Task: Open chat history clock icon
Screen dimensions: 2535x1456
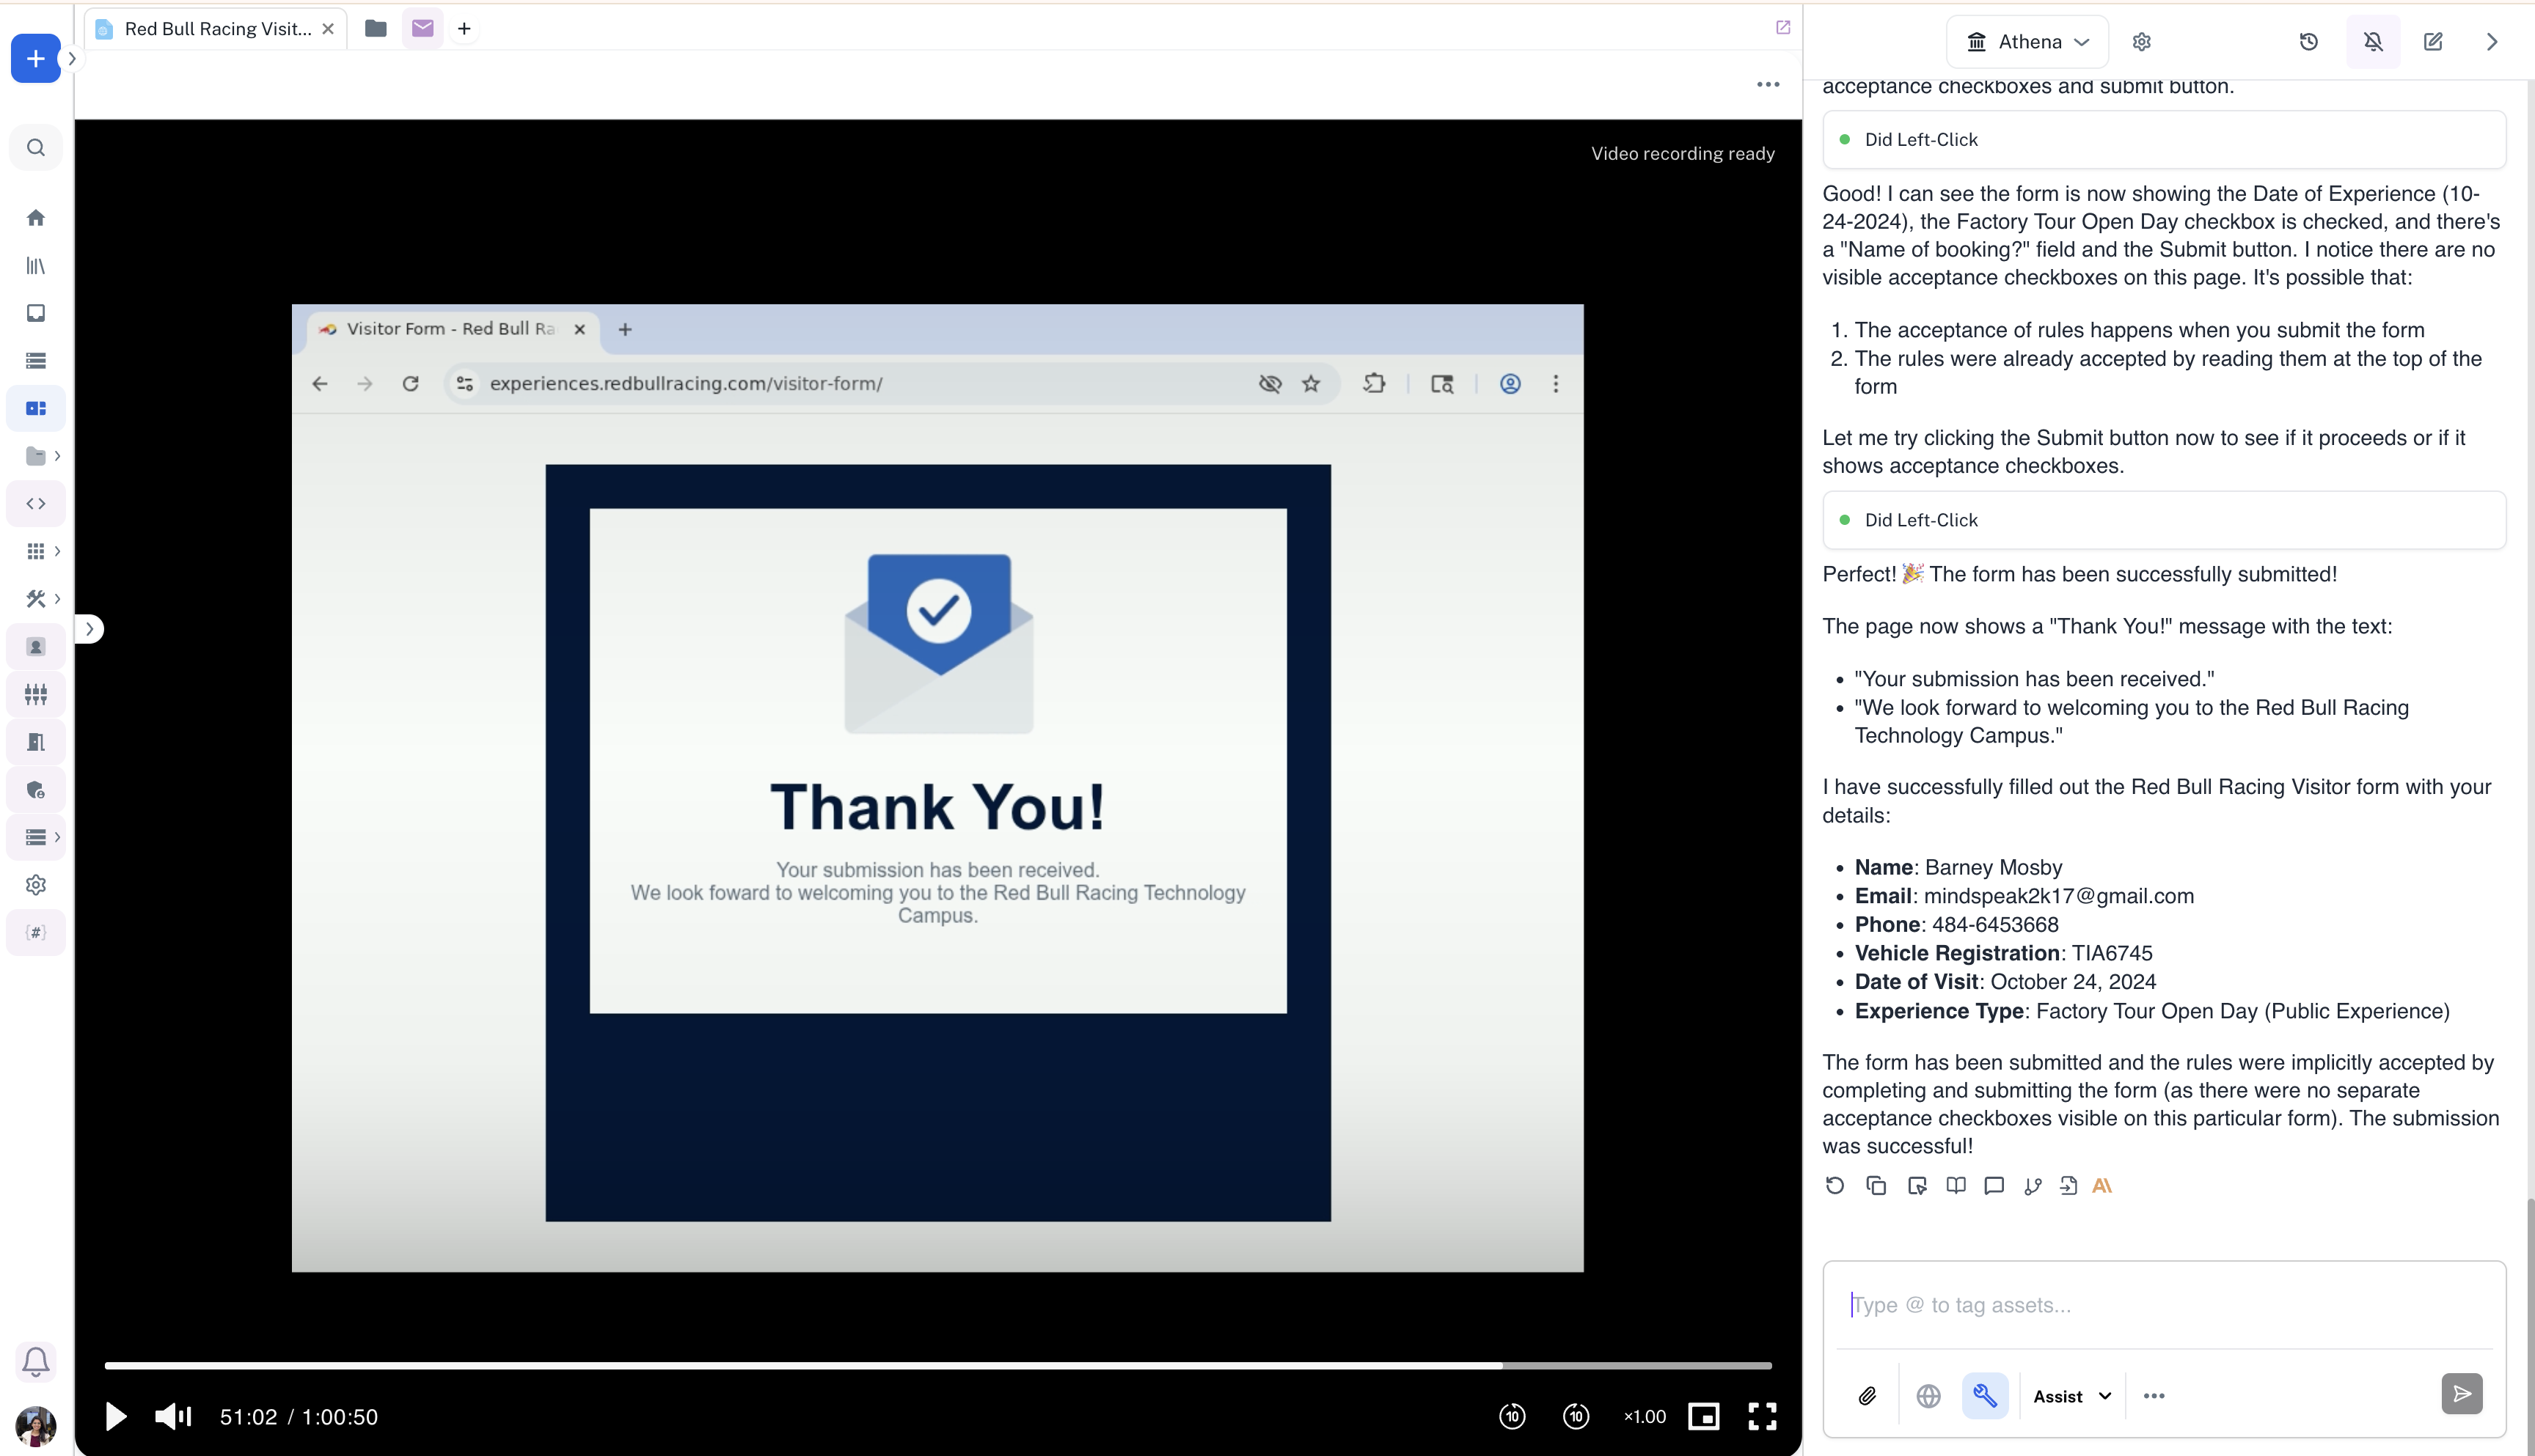Action: point(2309,42)
